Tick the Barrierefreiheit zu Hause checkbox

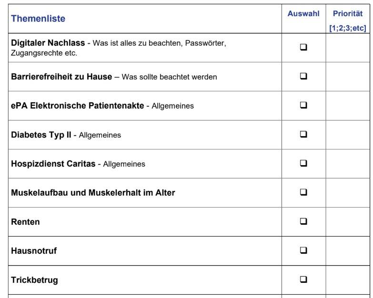point(303,76)
